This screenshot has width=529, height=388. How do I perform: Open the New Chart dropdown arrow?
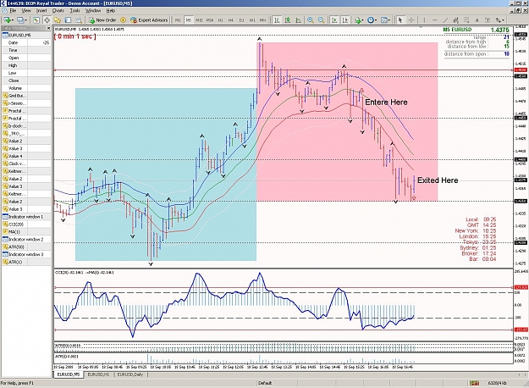point(13,20)
